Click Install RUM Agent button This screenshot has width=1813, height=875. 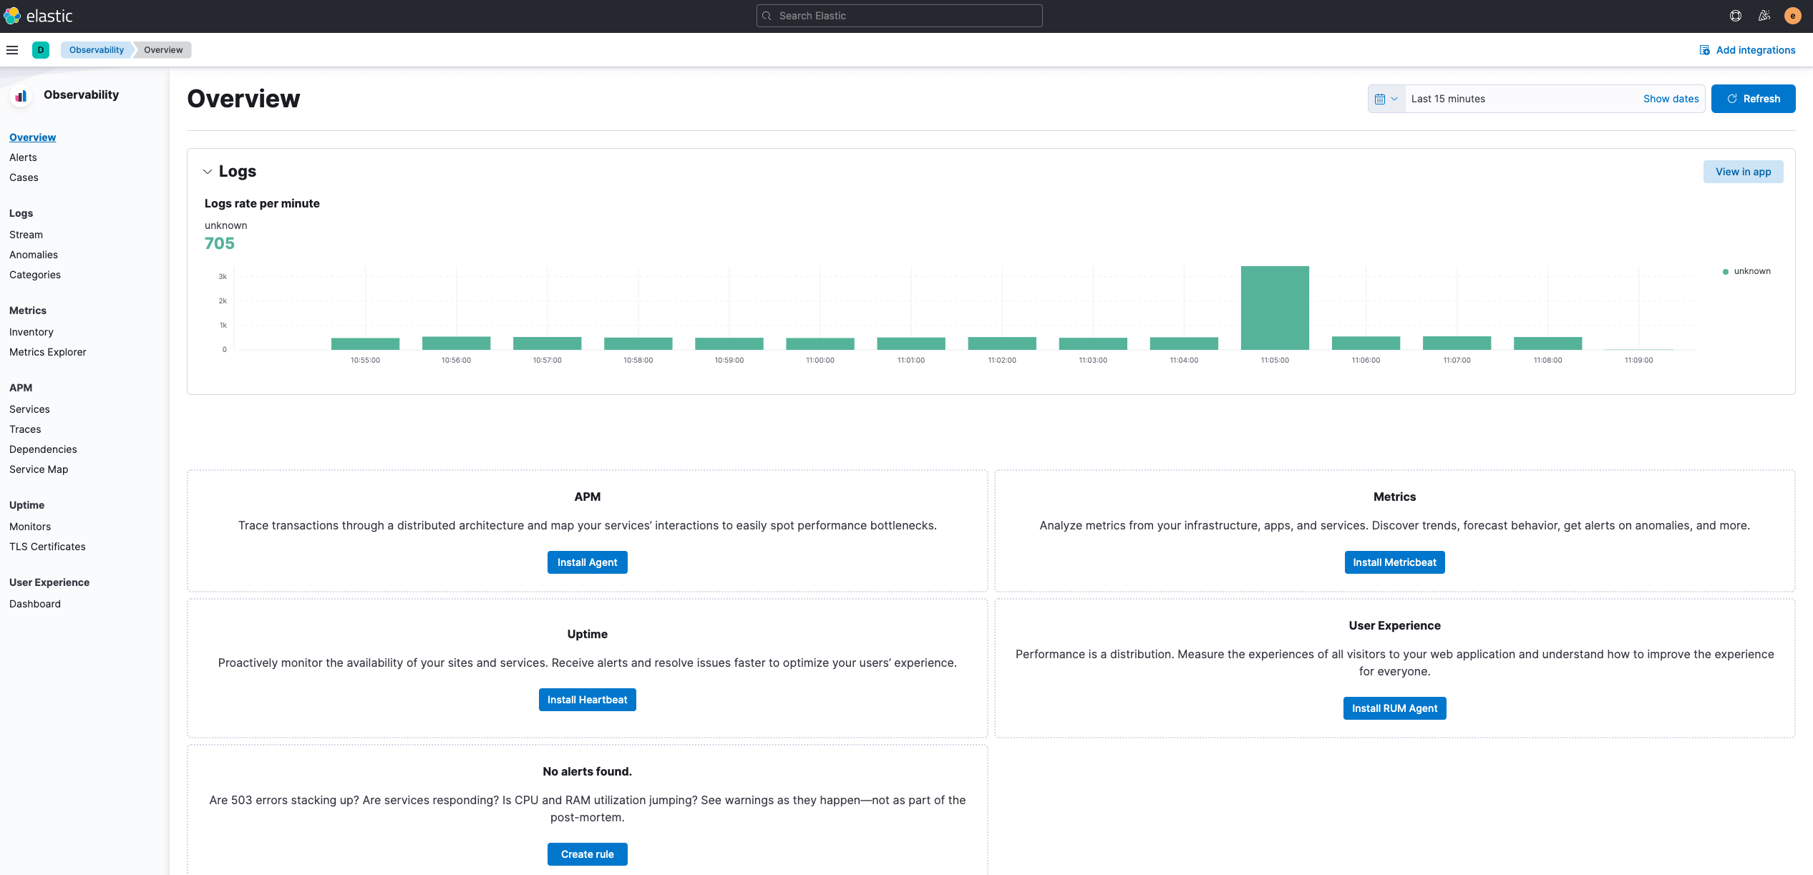[1394, 708]
